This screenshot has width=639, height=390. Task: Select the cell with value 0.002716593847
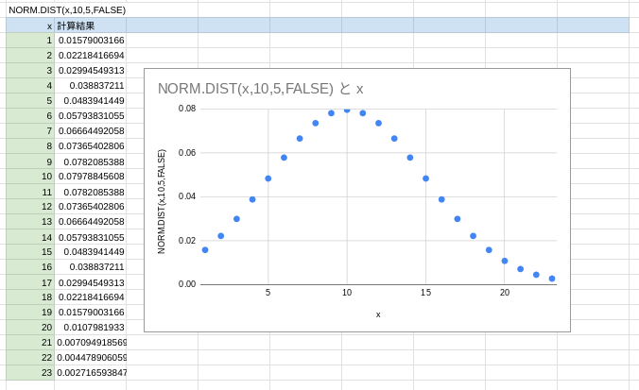coord(90,372)
